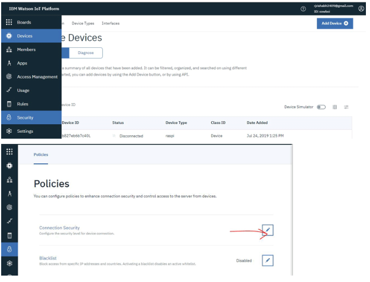370x282 pixels.
Task: Switch to the Interfaces tab
Action: tap(110, 23)
